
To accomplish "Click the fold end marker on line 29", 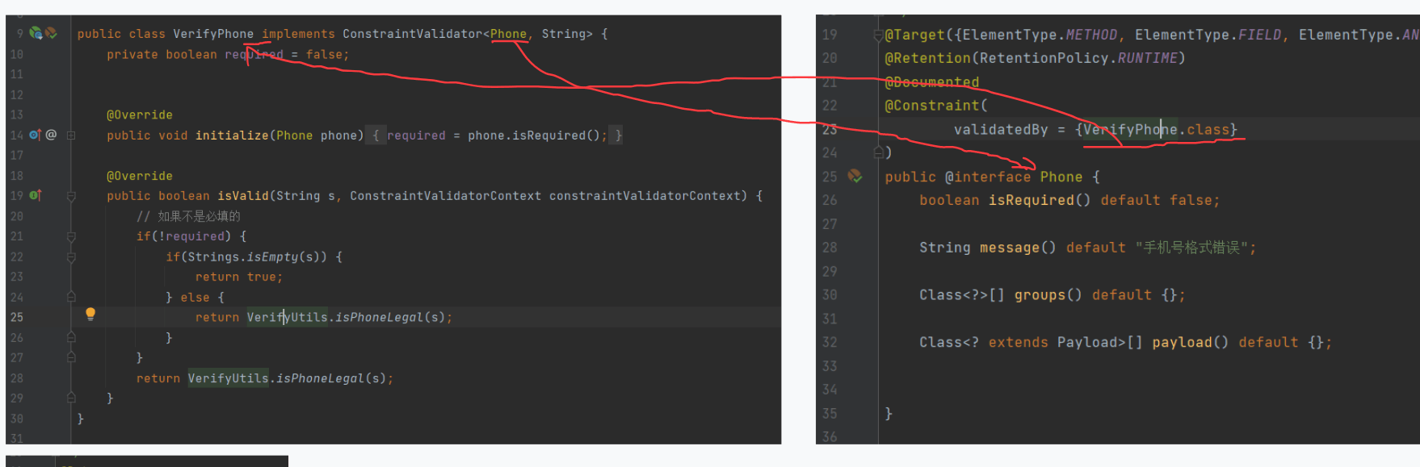I will point(71,398).
